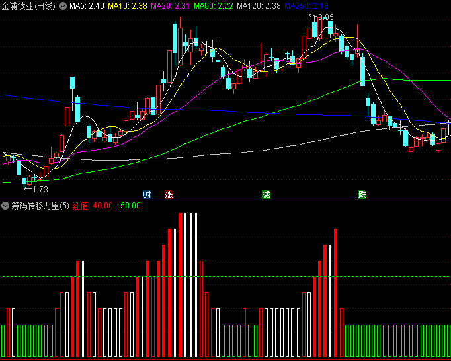This screenshot has height=361, width=451.
Task: Click the red 数值 40.00 readout
Action: (93, 206)
